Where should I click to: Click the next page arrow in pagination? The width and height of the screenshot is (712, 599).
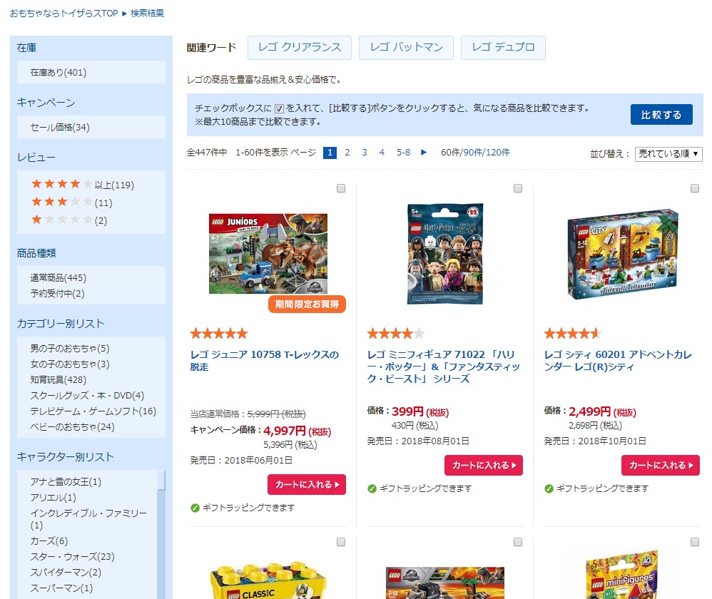[423, 153]
